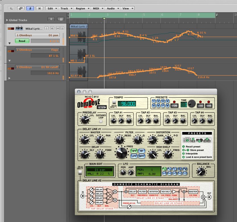The image size is (237, 222).
Task: Select the random noise LFO waveform icon
Action: pos(185,173)
